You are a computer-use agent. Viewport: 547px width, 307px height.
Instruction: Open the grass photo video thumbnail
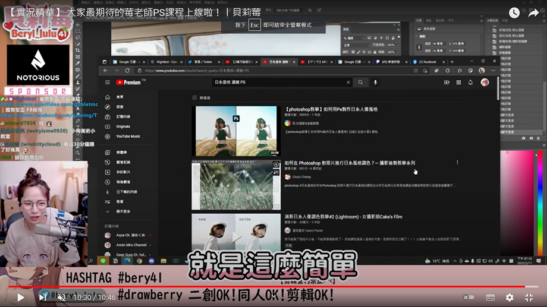[x=236, y=185]
